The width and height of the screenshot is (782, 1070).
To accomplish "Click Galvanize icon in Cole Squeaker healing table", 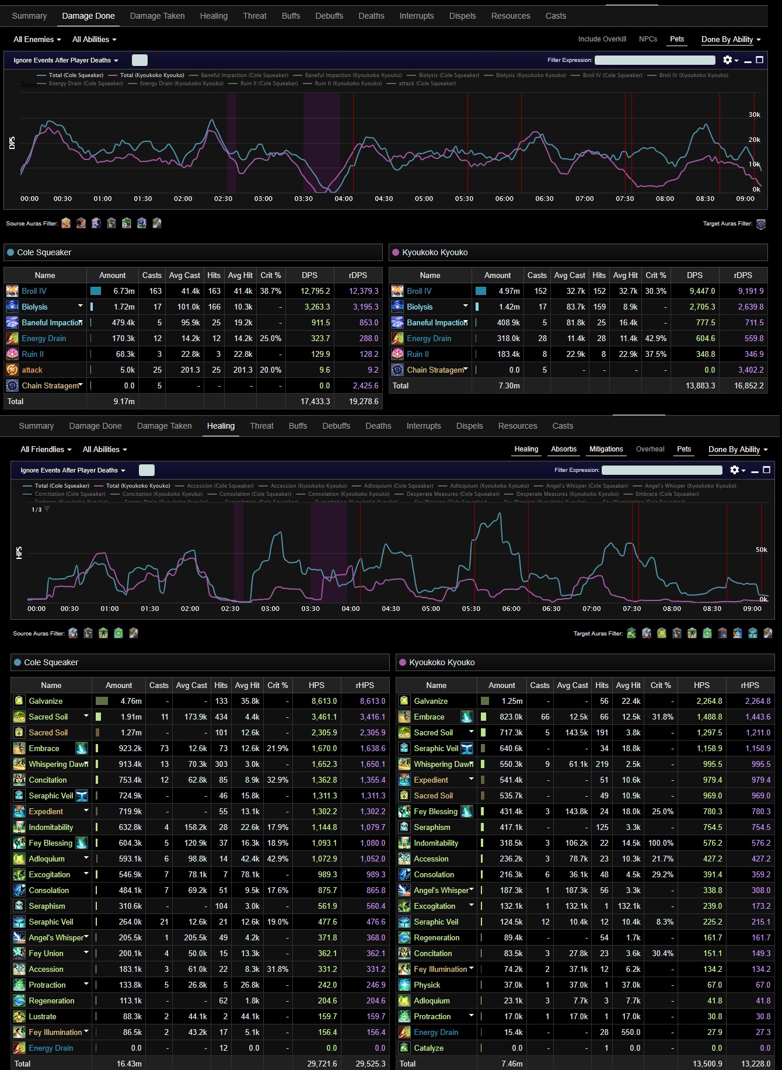I will (x=19, y=701).
